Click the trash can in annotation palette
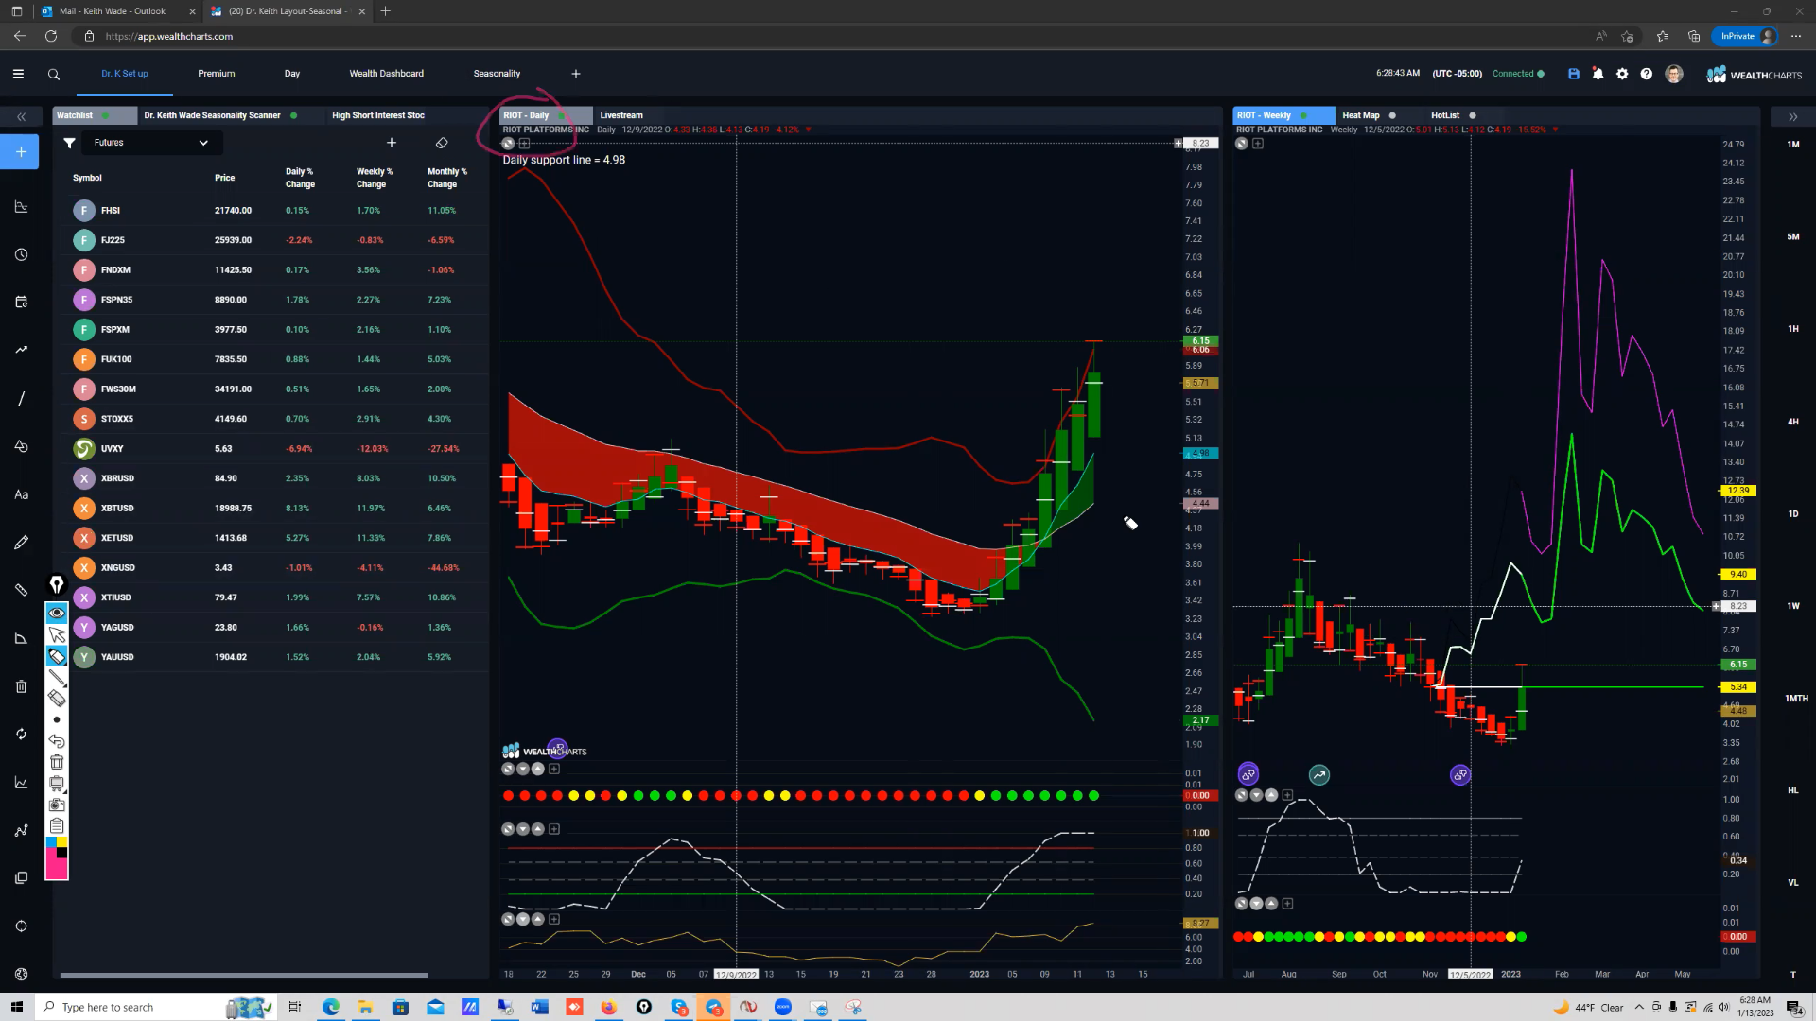Image resolution: width=1816 pixels, height=1021 pixels. pos(57,762)
